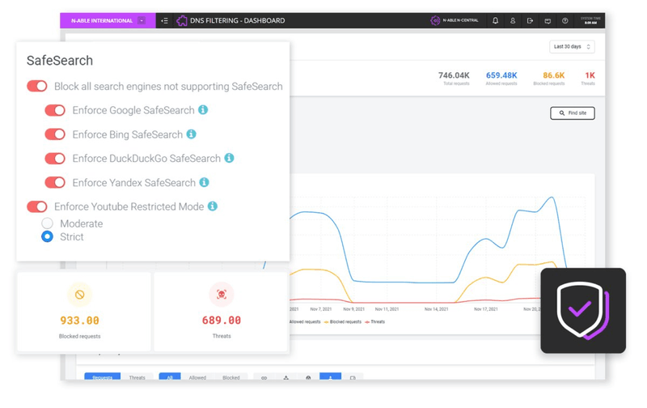Toggle Enforce DuckDuckGo SafeSearch switch
Screen dimensions: 647x408
pyautogui.click(x=55, y=159)
